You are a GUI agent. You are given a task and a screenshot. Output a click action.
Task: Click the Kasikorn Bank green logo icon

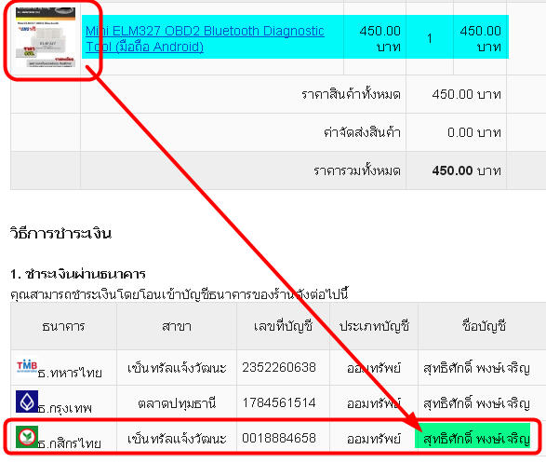pyautogui.click(x=27, y=437)
